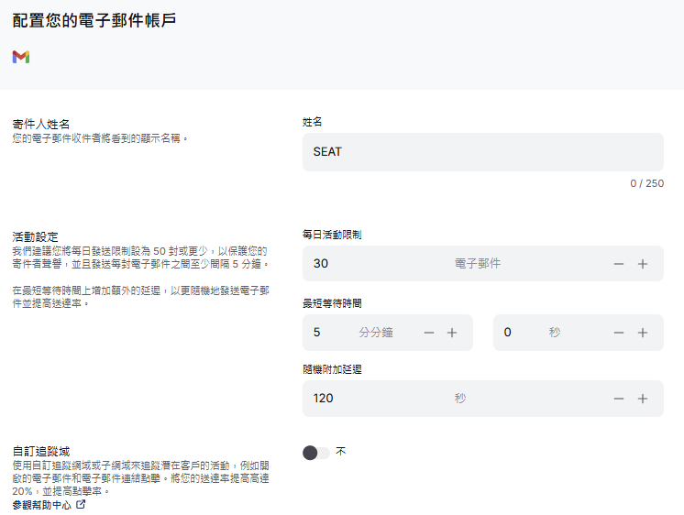Click the minutes field showing 5

(330, 333)
